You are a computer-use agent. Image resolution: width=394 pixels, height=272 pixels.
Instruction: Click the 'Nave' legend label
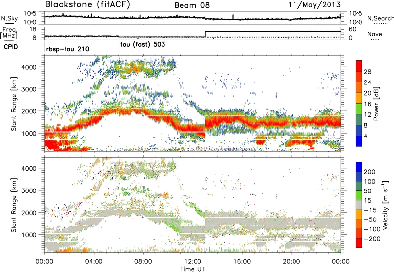coord(374,34)
